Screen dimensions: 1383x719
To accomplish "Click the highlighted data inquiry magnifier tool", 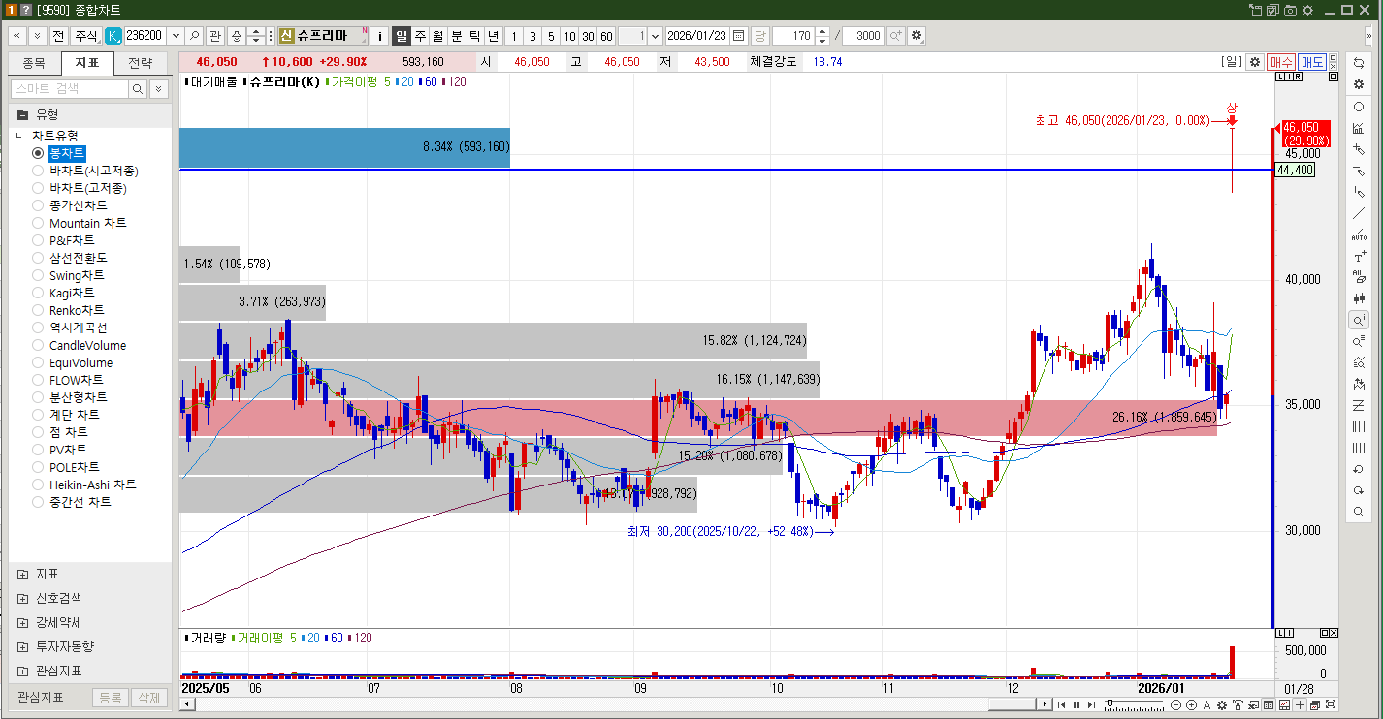I will tap(1359, 320).
